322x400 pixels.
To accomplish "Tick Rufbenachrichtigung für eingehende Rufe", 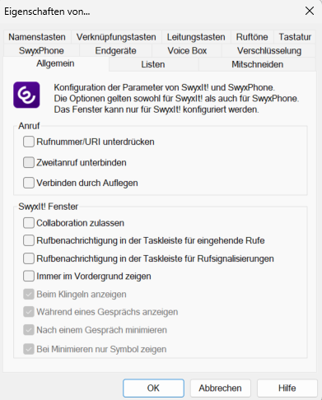I will (x=29, y=240).
